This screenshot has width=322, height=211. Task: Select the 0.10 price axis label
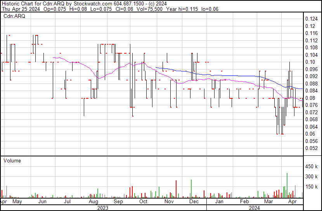(310, 62)
